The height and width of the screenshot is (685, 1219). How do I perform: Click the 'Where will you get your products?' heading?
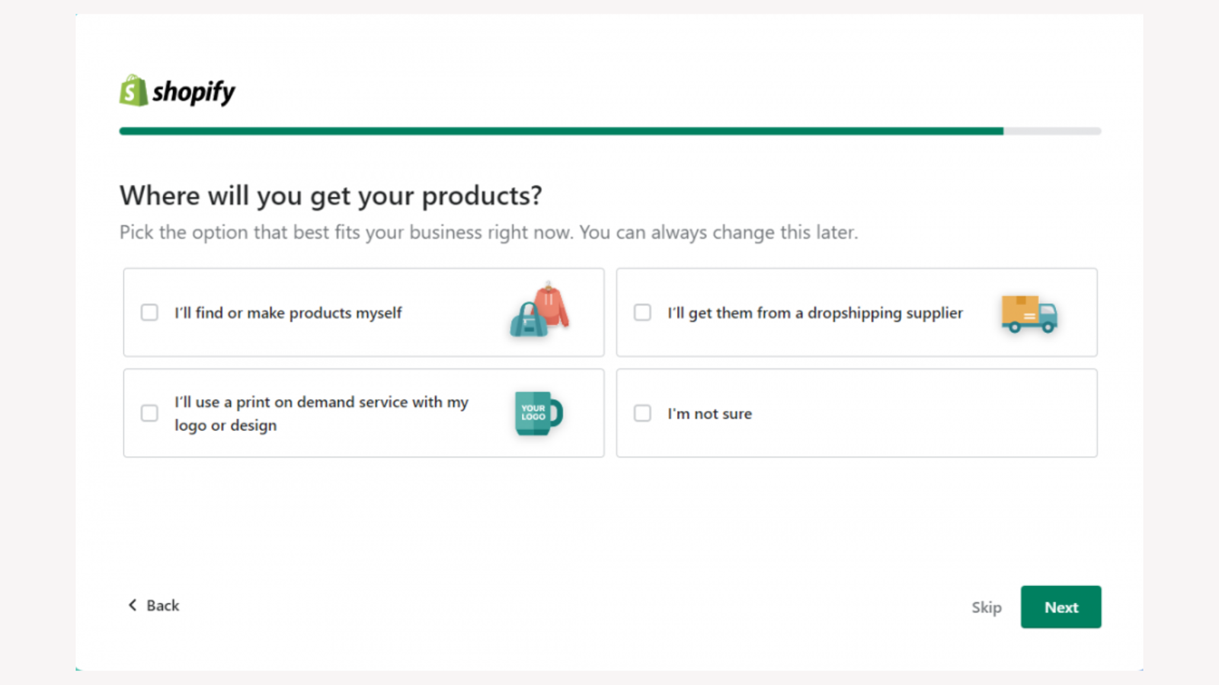point(331,196)
